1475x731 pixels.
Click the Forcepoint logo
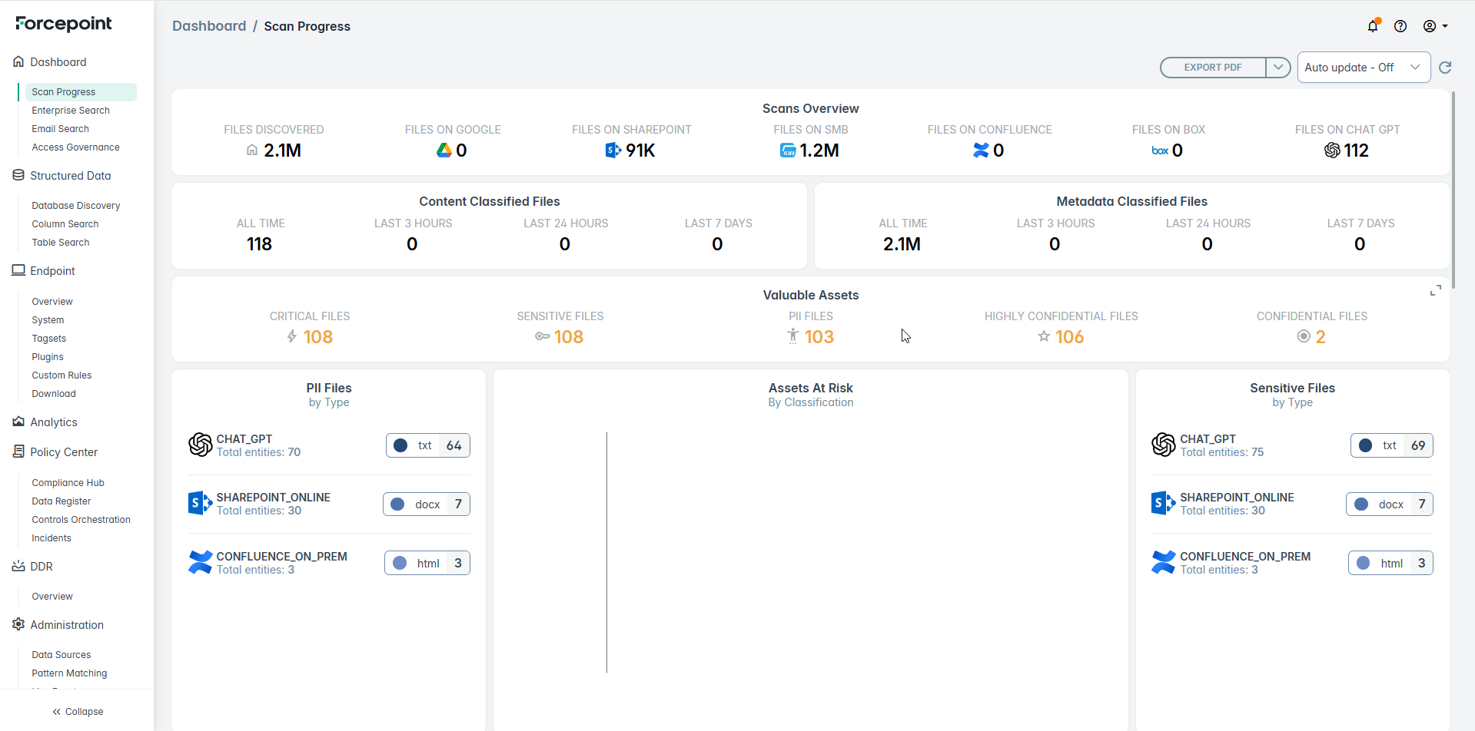pos(64,24)
